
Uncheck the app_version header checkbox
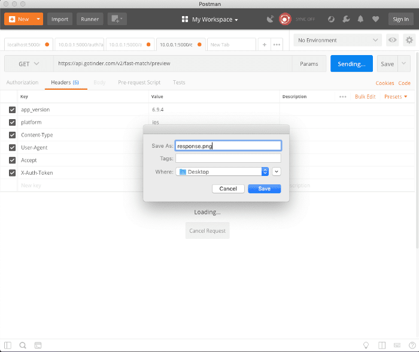[x=12, y=110]
